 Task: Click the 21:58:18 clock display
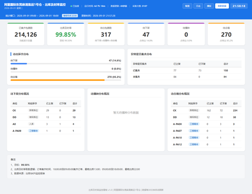[239, 6]
